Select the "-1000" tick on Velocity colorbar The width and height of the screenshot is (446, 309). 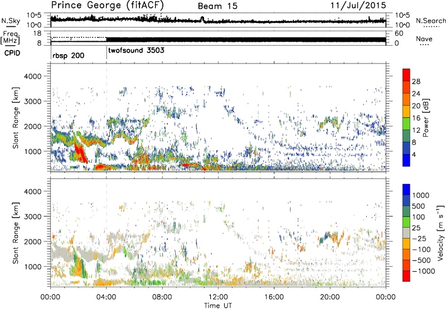[x=423, y=271]
